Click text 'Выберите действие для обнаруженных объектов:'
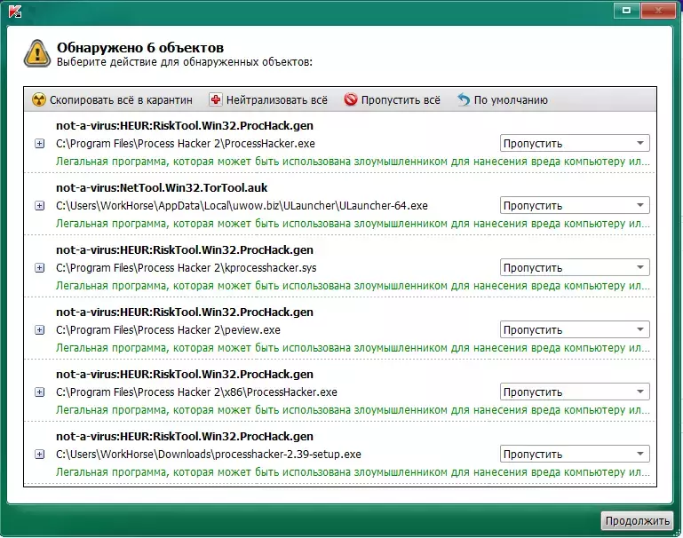Screen dimensions: 683x538 184,62
